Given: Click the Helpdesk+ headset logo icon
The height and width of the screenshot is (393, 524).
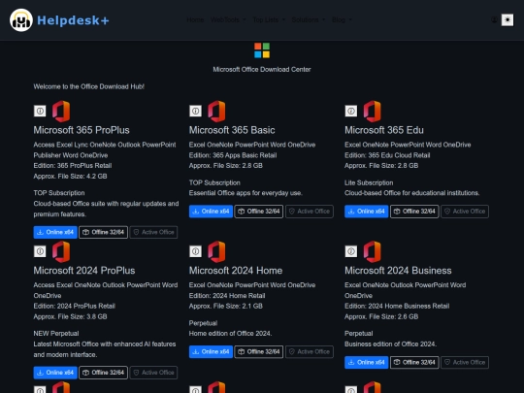Looking at the screenshot, I should (21, 20).
